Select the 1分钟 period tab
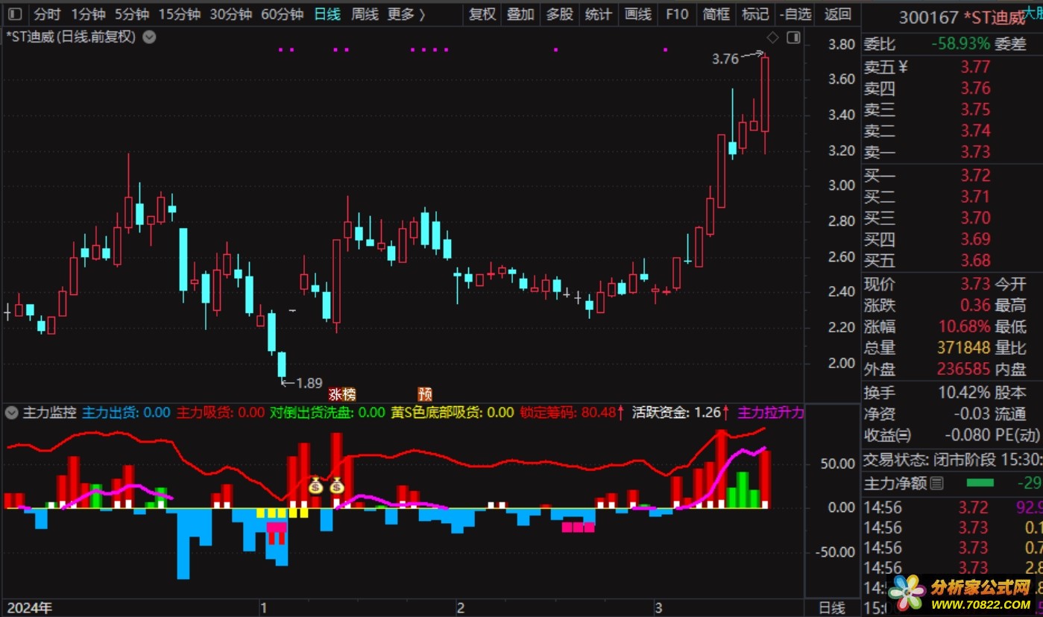The height and width of the screenshot is (617, 1043). tap(88, 14)
